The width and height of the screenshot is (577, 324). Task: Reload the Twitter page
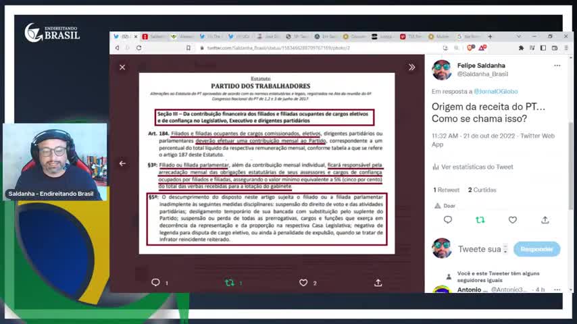click(139, 48)
